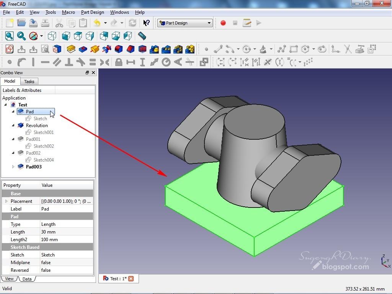This screenshot has width=392, height=294.
Task: Open the Part Design menu
Action: (x=92, y=12)
